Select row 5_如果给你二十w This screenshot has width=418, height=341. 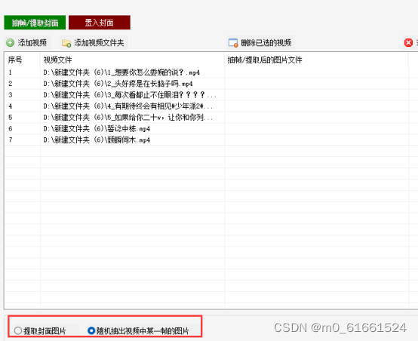coord(206,117)
